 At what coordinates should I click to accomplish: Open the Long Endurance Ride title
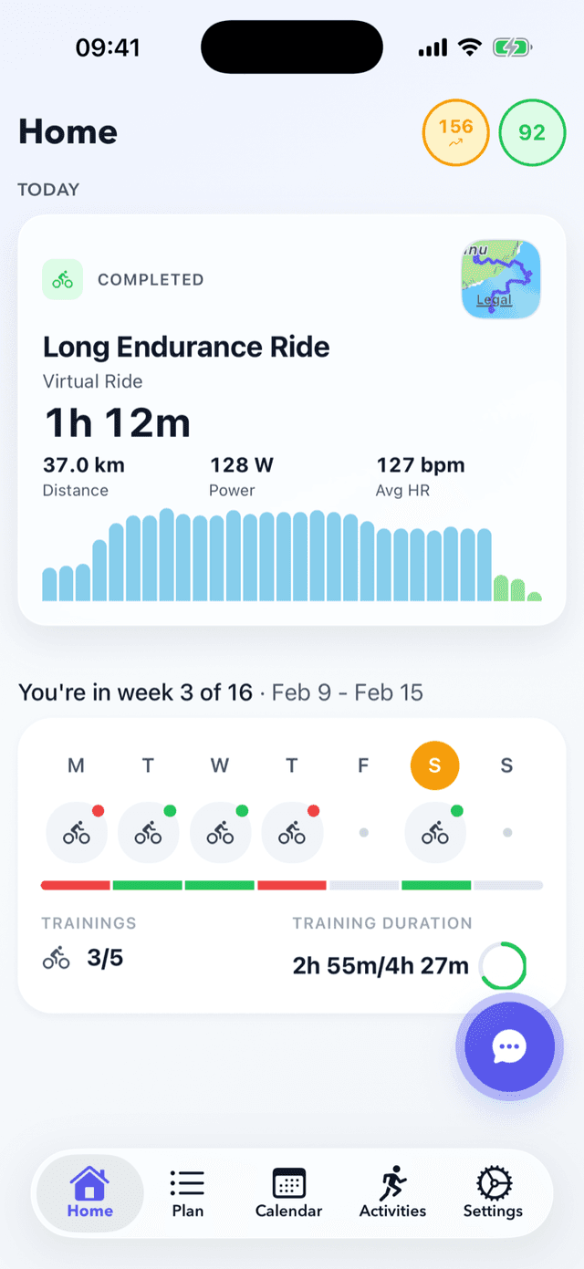pyautogui.click(x=186, y=347)
